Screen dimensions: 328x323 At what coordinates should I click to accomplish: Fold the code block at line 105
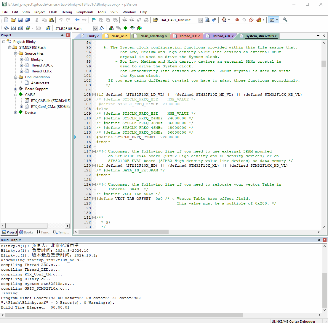click(94, 95)
